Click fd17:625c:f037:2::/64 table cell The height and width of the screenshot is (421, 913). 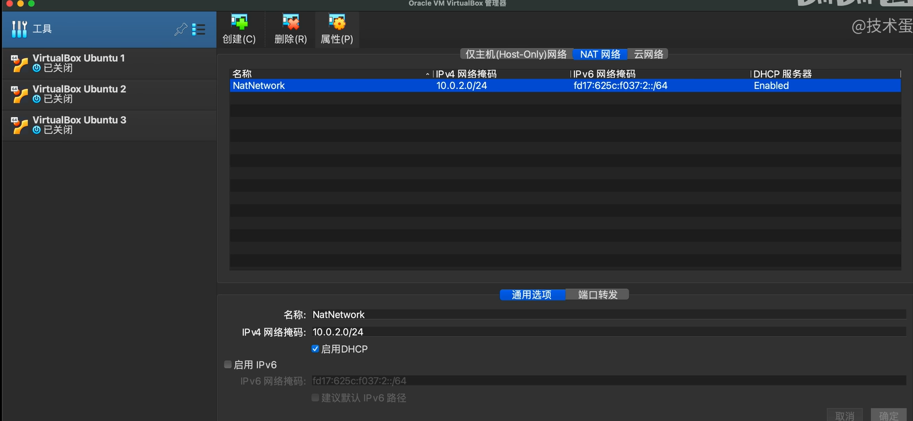(620, 85)
